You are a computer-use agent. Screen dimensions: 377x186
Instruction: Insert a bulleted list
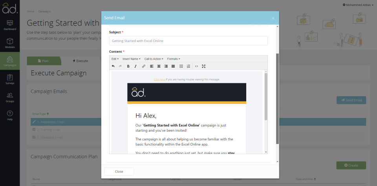181,66
